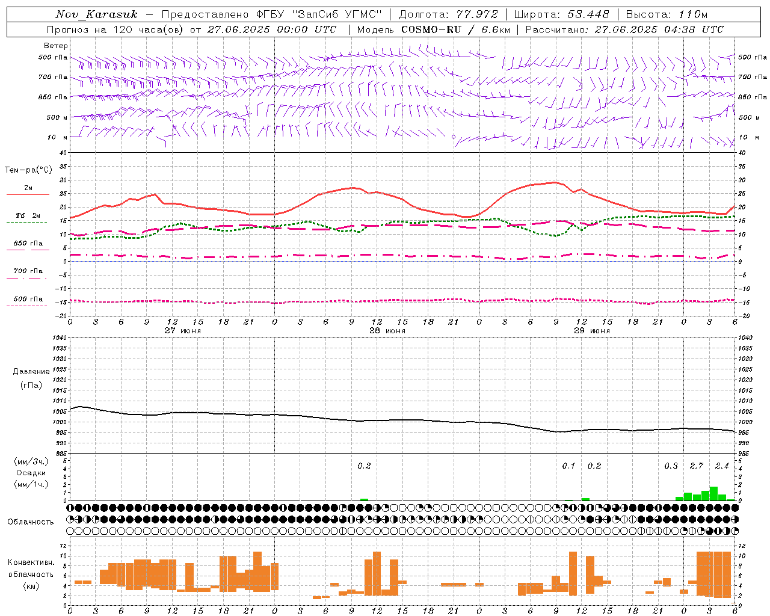Click the 29 июня date label
Viewport: 770px width, 616px height.
(592, 331)
